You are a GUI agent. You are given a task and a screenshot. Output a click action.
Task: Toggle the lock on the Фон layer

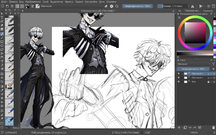[208, 82]
